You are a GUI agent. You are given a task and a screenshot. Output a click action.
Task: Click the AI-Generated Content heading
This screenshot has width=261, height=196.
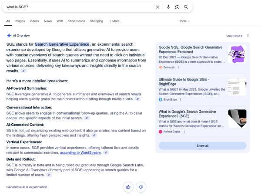coord(25,125)
